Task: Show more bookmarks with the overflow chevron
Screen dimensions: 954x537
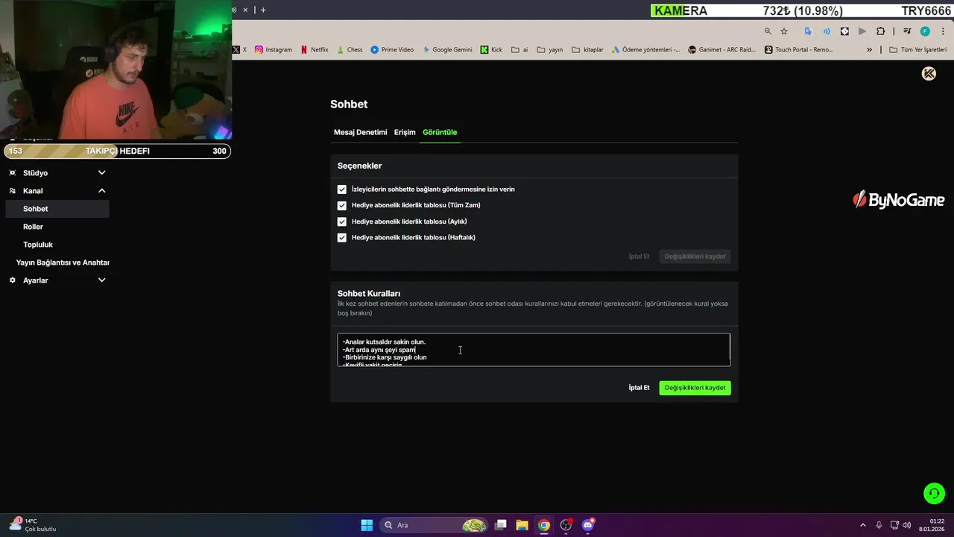Action: (x=869, y=50)
